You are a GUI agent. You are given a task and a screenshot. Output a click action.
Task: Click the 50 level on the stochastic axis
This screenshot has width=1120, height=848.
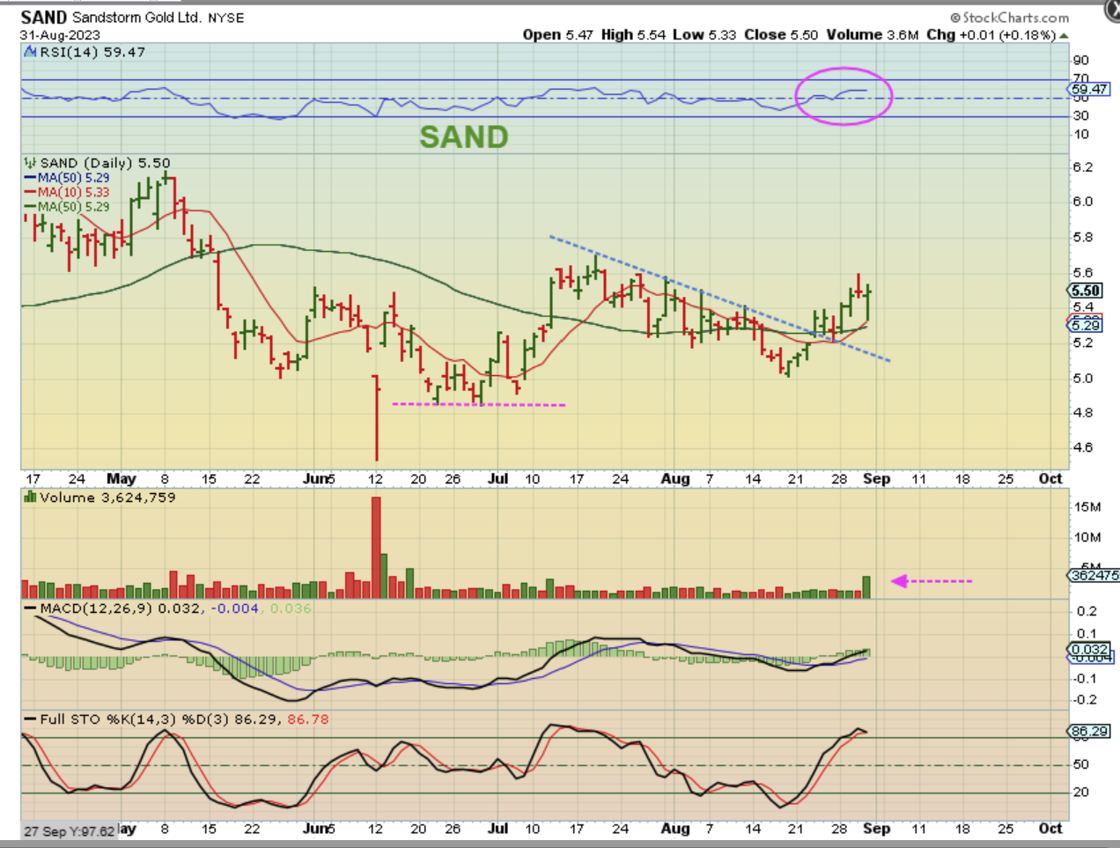point(1080,764)
